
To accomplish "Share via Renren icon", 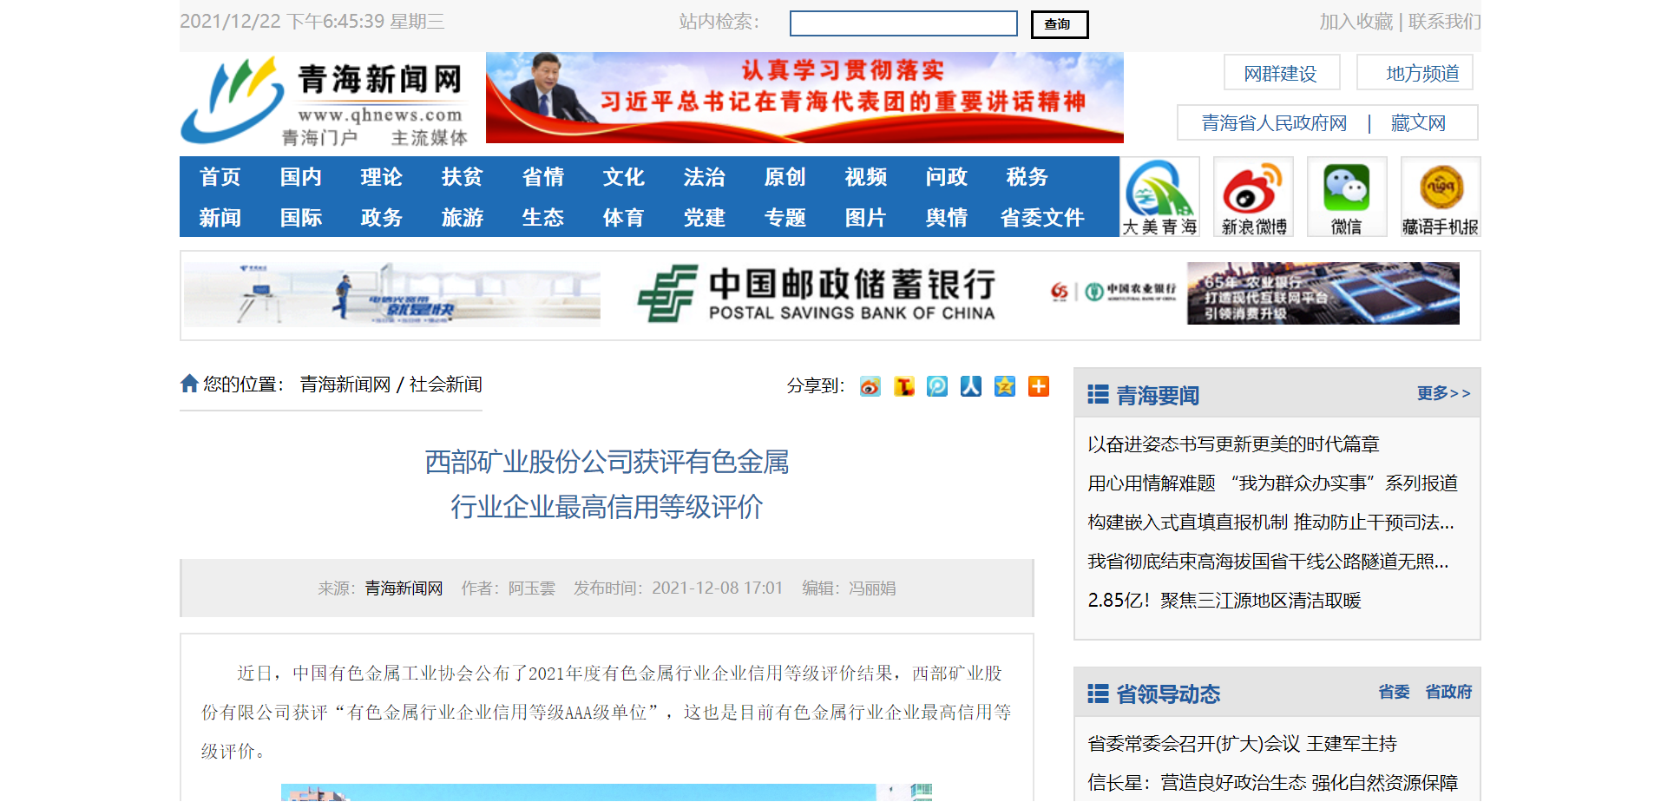I will (x=970, y=386).
